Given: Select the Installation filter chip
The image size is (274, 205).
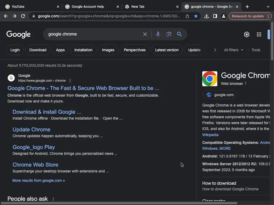Looking at the screenshot, I should point(83,50).
